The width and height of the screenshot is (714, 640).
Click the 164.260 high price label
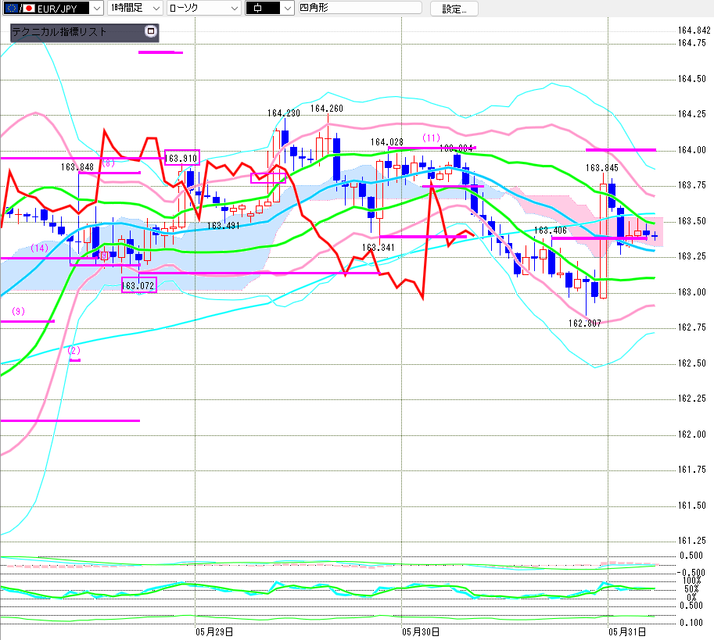326,109
